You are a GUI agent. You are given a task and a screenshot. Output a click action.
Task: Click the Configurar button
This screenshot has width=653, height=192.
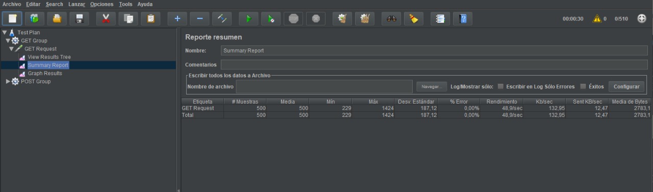pos(626,87)
